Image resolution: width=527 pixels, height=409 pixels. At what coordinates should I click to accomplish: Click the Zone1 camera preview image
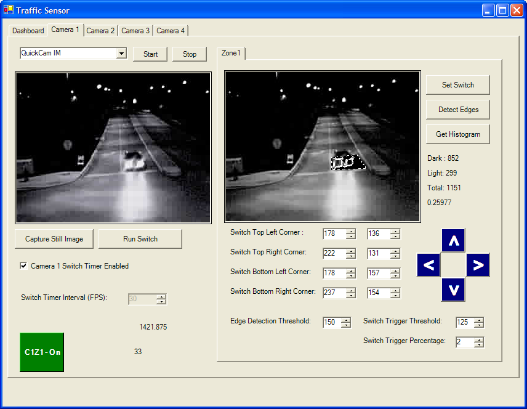(323, 146)
